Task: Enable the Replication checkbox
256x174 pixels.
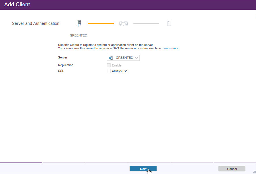Action: tap(109, 65)
